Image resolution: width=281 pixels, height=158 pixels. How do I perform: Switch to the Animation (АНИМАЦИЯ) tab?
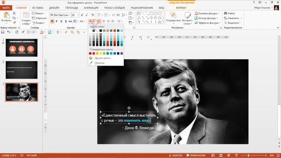coord(91,8)
